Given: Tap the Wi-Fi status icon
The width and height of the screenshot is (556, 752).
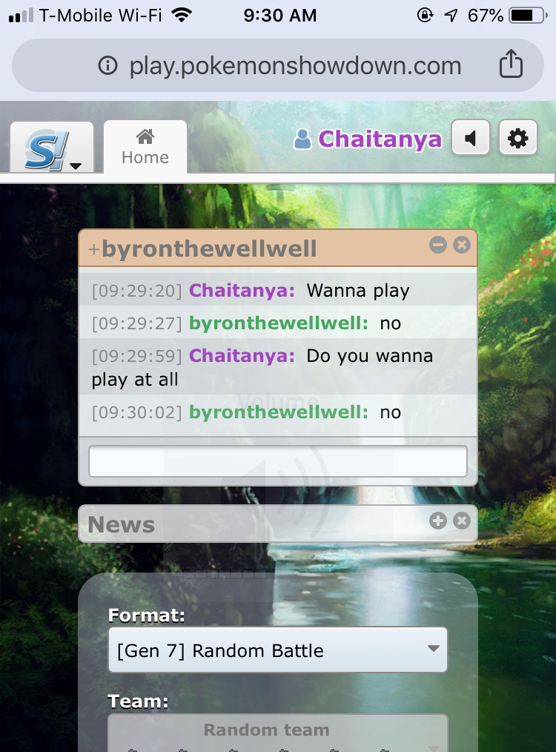Looking at the screenshot, I should tap(182, 16).
